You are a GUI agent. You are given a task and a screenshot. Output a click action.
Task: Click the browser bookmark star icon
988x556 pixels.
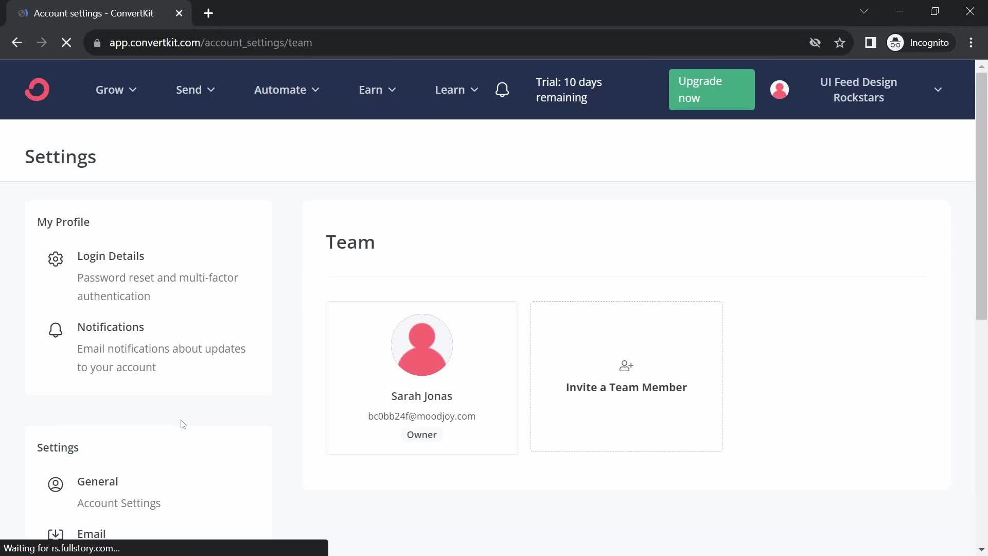(839, 43)
